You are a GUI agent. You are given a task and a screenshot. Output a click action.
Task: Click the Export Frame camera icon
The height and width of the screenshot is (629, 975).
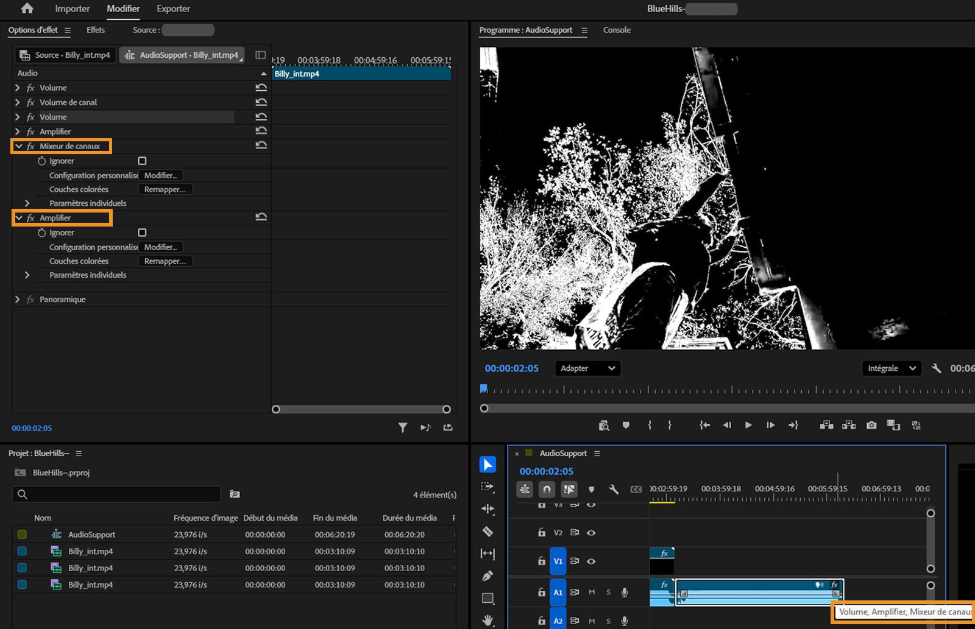(871, 425)
